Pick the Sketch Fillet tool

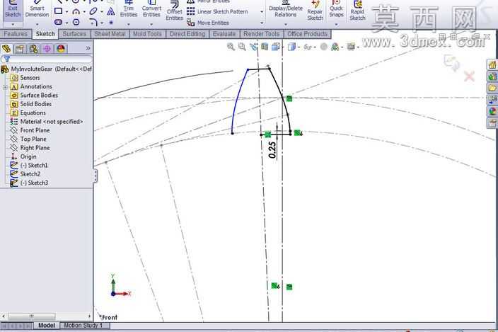pos(93,22)
